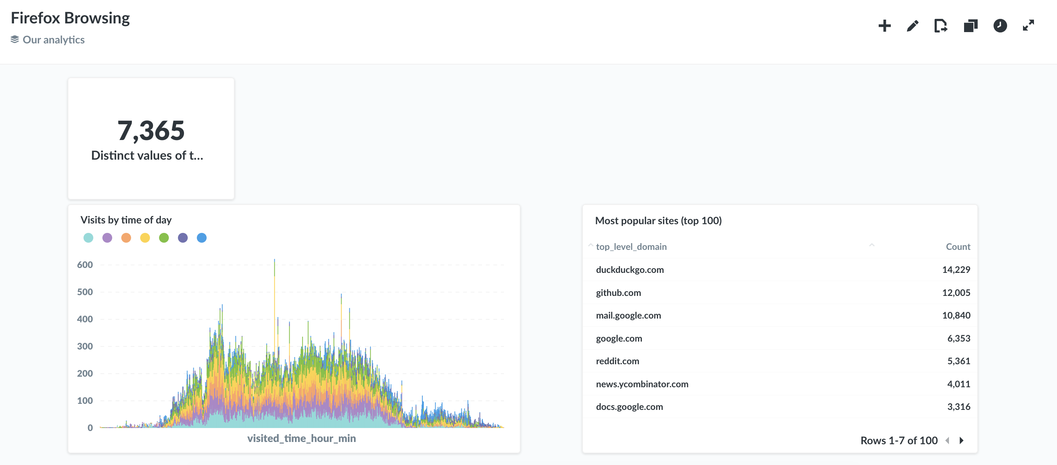Go to the previous page of table rows

click(x=947, y=440)
